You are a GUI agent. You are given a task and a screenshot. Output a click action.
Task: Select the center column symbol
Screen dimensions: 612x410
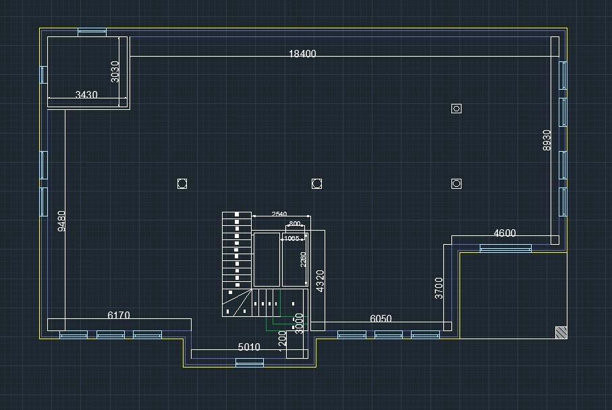point(317,183)
